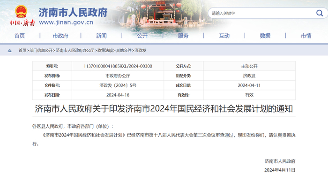Click the 中国·济南 calligraphy logo
This screenshot has width=328, height=175.
click(22, 23)
